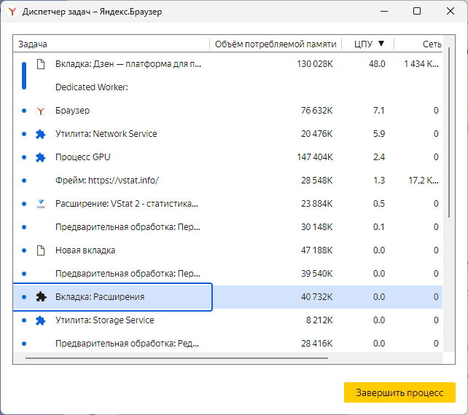Click the page icon of the Дзен tab row

tap(41, 64)
